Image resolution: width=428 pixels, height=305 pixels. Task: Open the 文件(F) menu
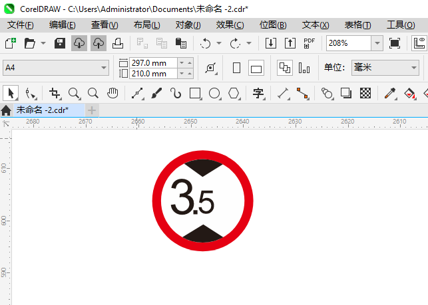(21, 25)
